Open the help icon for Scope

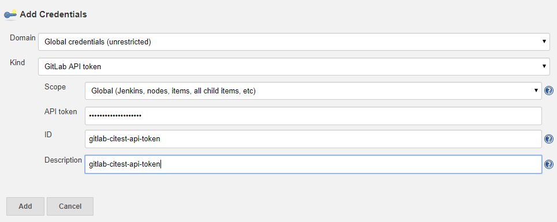tap(548, 91)
